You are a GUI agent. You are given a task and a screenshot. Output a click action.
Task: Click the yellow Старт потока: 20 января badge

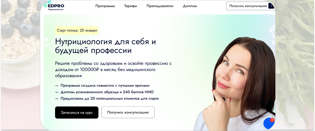coord(77,30)
